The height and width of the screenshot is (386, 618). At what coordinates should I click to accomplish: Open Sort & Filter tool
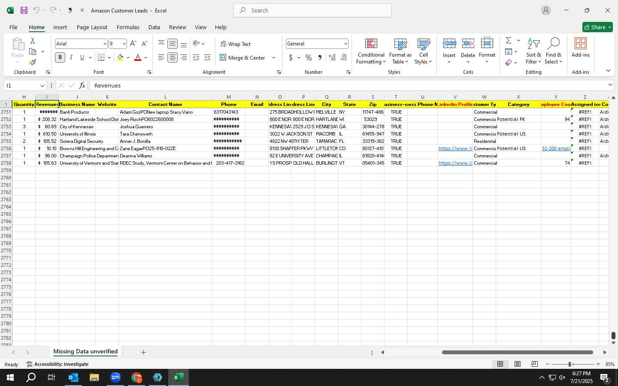(x=533, y=51)
